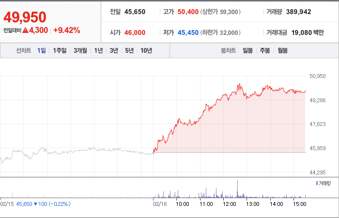
Task: Click the price line peak near 12:30
Action: [239, 84]
